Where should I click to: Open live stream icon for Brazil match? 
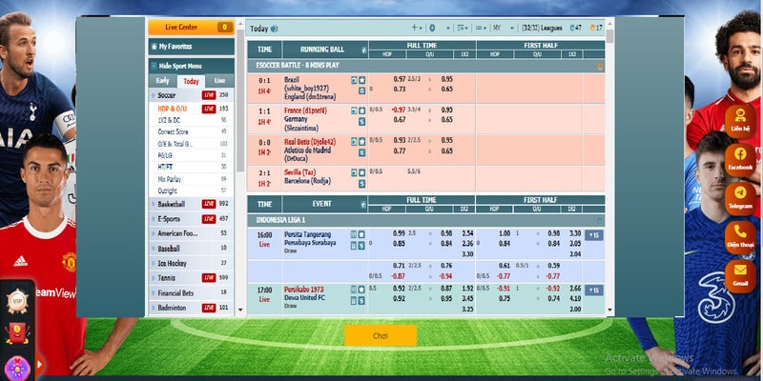[x=354, y=80]
